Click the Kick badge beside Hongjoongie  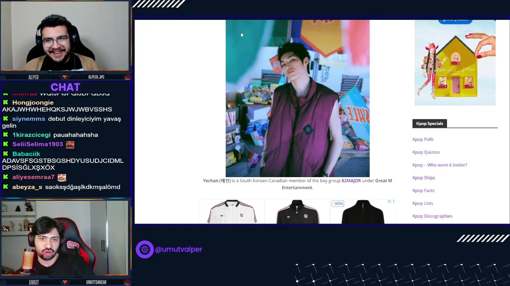tap(6, 102)
